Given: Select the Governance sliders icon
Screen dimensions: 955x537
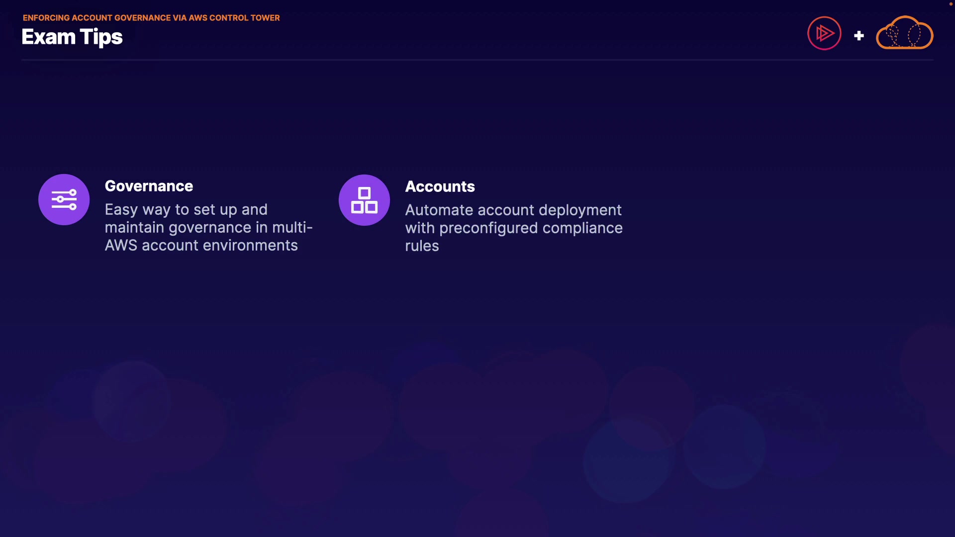Looking at the screenshot, I should [x=64, y=199].
